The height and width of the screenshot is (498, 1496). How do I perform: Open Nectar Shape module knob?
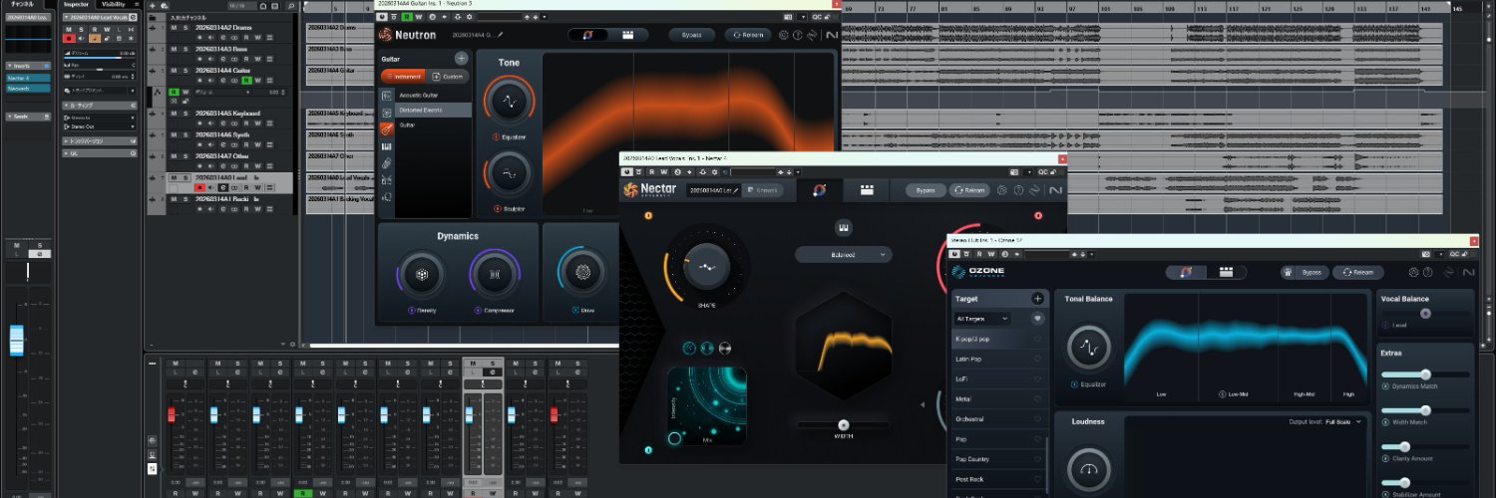[706, 266]
